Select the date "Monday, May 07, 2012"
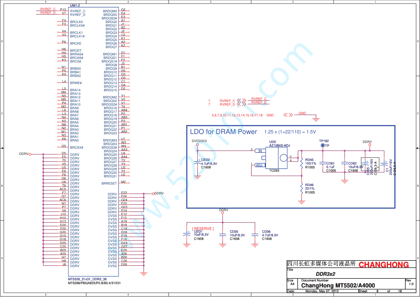420x297 pixels. (x=322, y=291)
